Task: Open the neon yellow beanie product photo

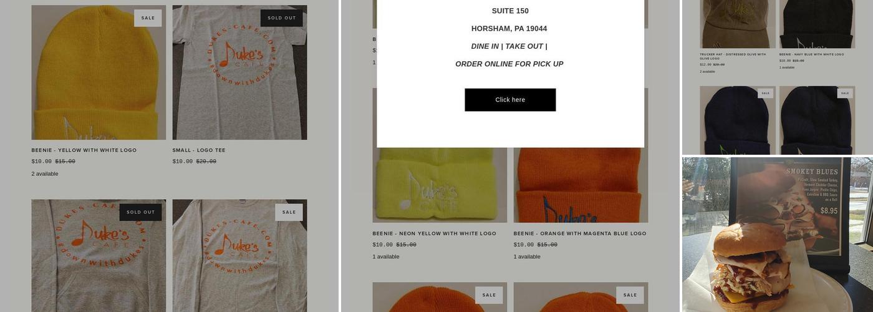Action: [440, 185]
